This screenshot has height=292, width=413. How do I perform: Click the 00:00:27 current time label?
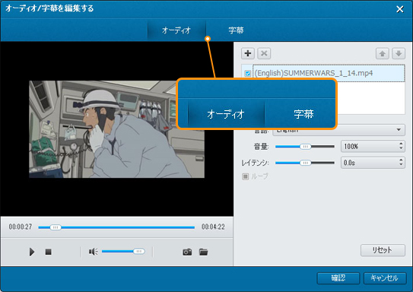[x=21, y=227]
